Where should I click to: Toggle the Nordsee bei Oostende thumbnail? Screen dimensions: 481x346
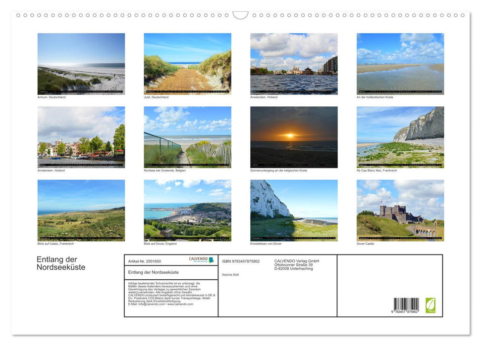tap(188, 136)
